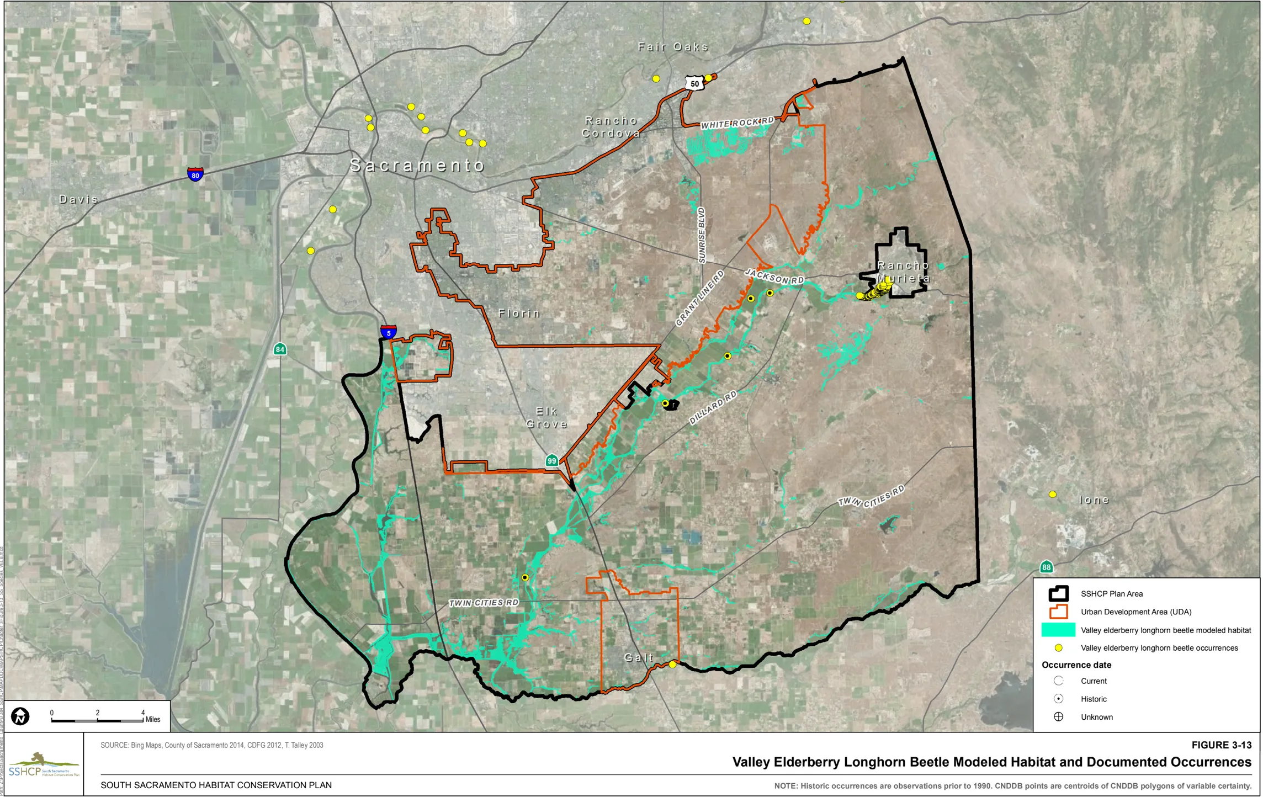Click the NOTE about historic occurrences
Screen dimensions: 1263x797
pyautogui.click(x=1012, y=785)
